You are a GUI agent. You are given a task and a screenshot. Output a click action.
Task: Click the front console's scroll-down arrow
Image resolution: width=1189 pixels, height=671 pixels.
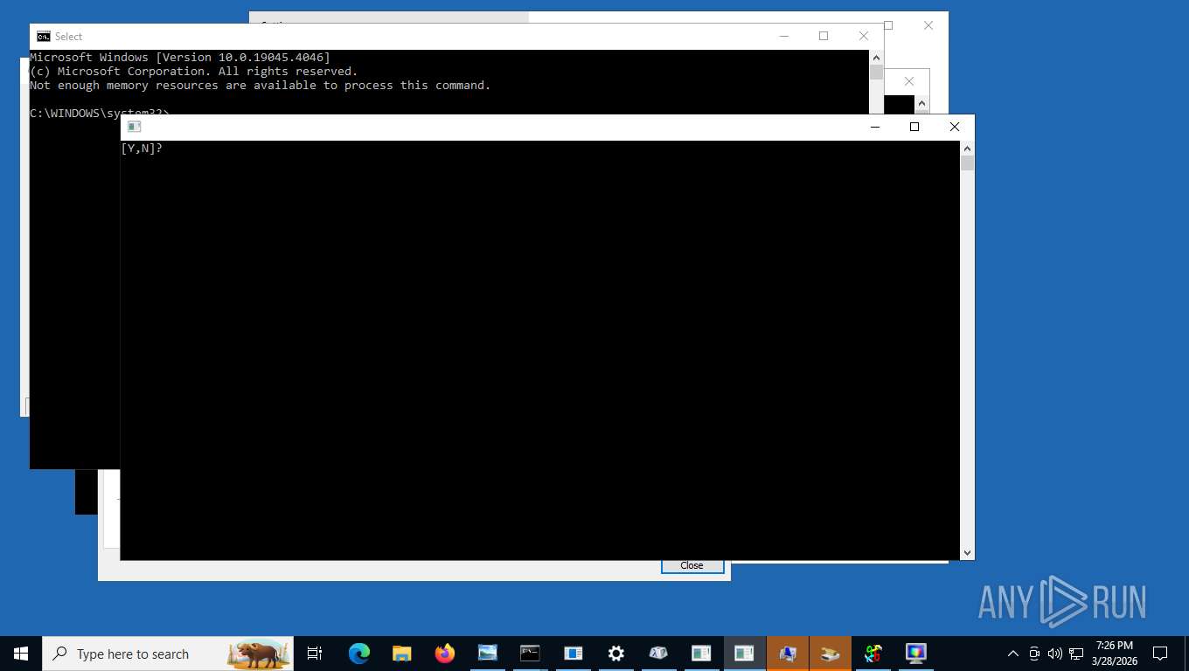(967, 552)
